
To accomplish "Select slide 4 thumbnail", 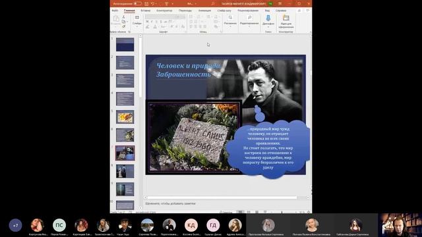I will point(125,99).
